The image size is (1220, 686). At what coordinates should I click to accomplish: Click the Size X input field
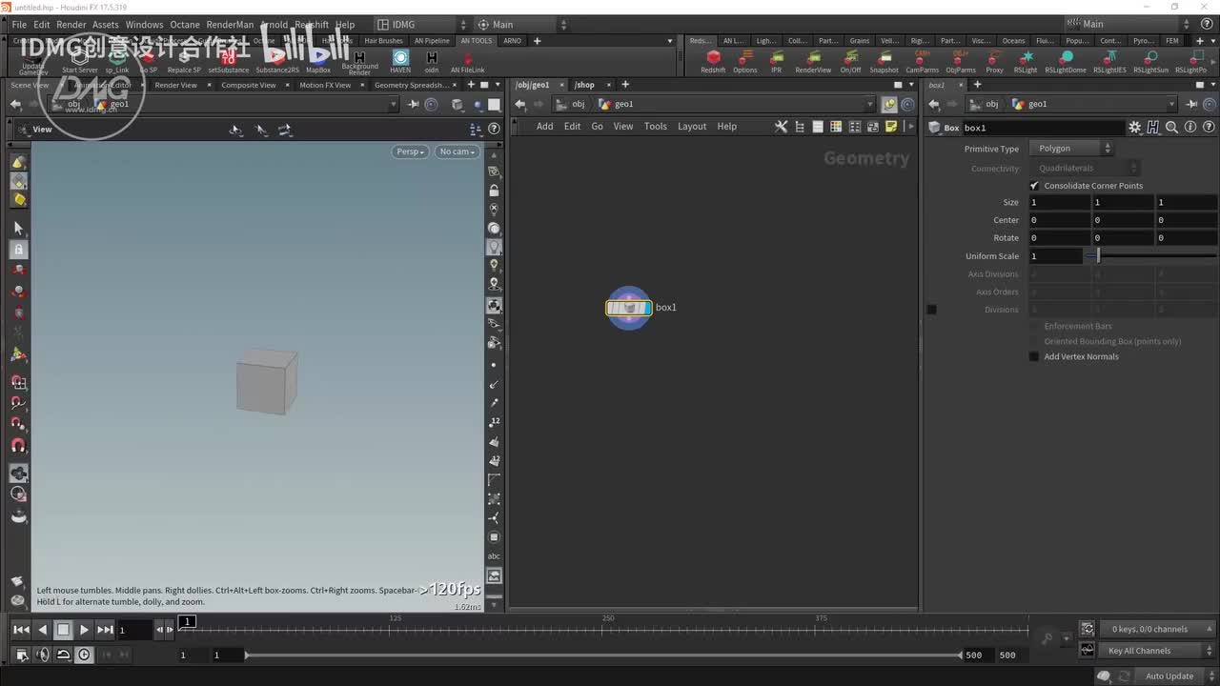tap(1058, 202)
